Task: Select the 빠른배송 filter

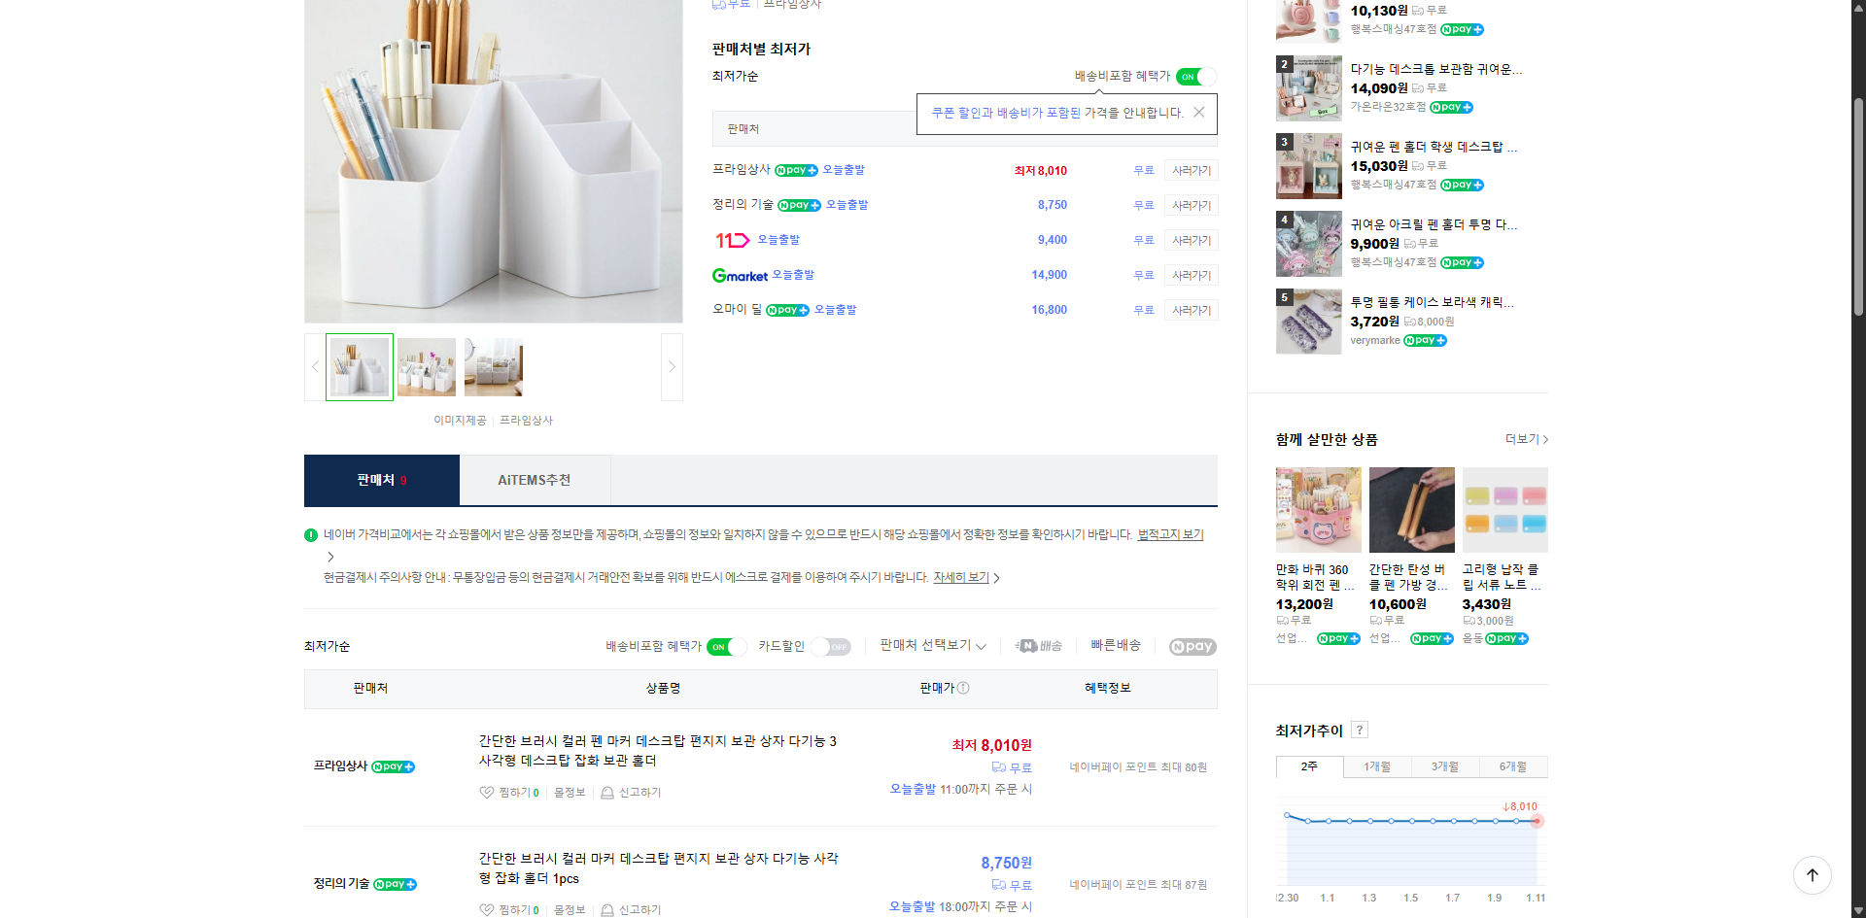Action: coord(1115,645)
